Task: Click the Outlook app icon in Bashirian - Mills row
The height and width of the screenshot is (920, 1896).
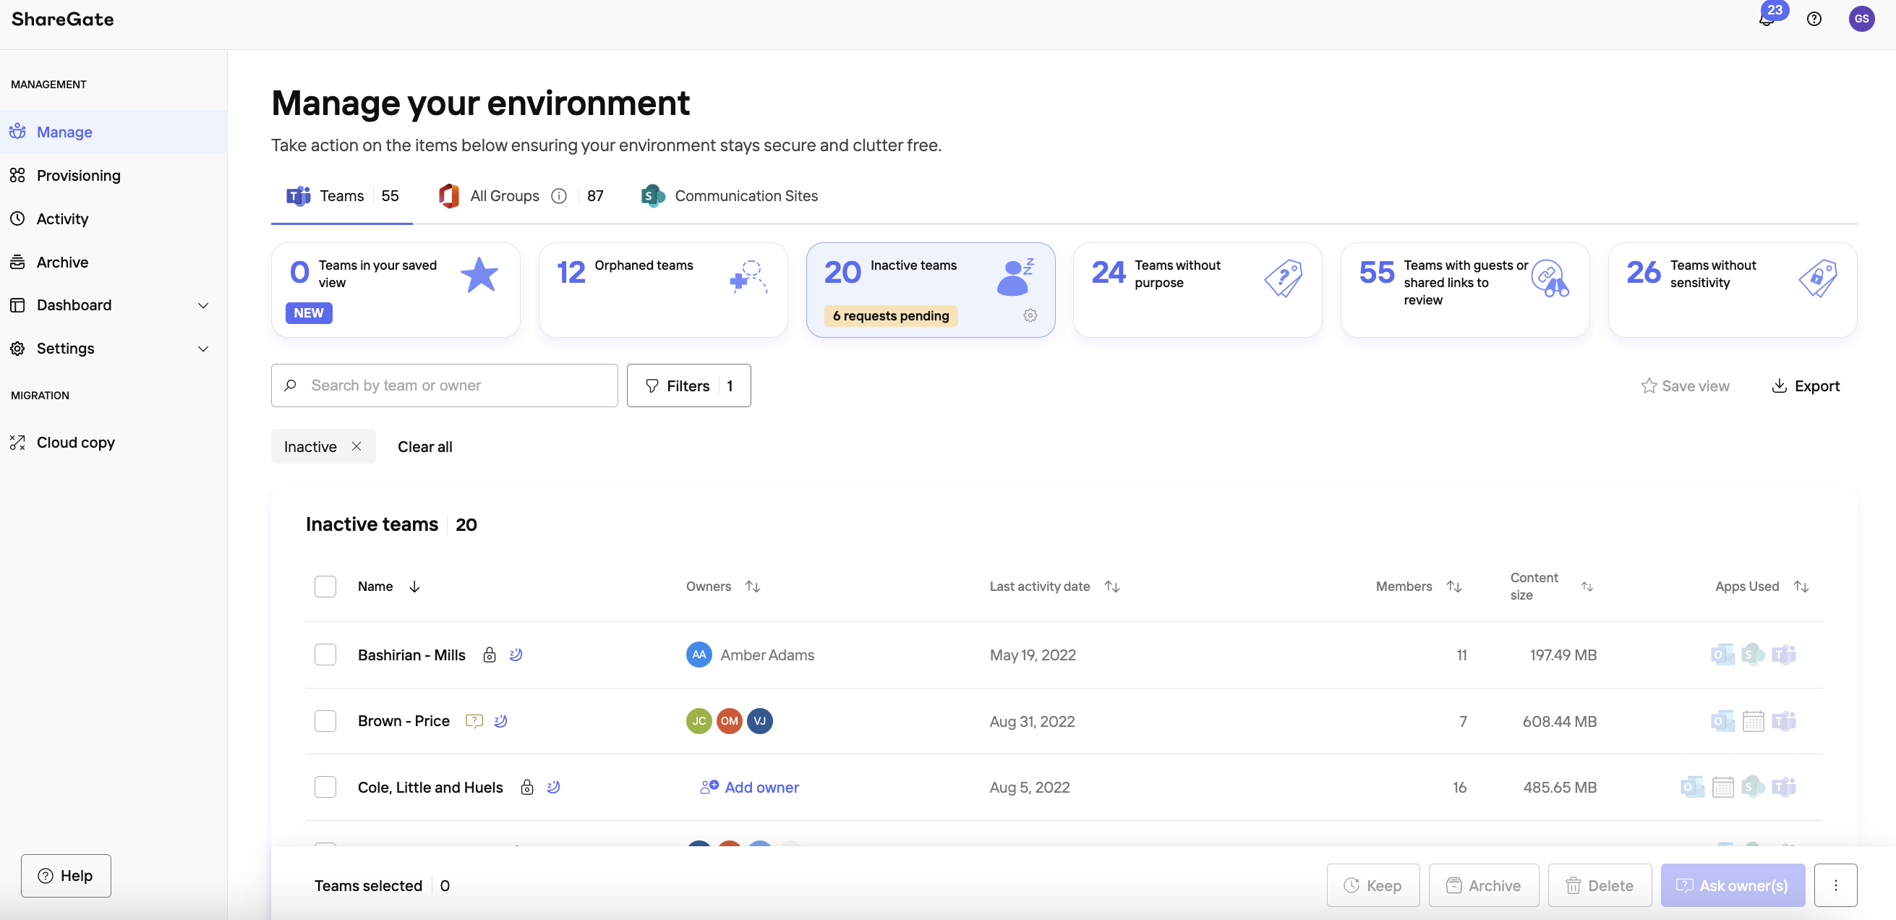Action: tap(1722, 655)
